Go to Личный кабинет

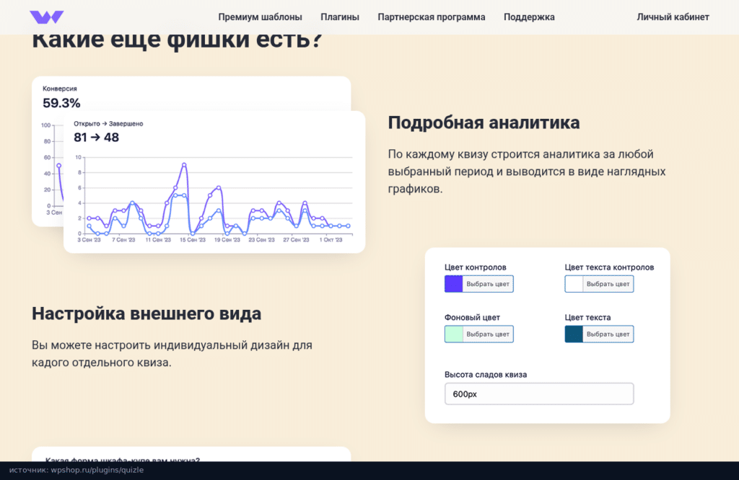tap(673, 17)
